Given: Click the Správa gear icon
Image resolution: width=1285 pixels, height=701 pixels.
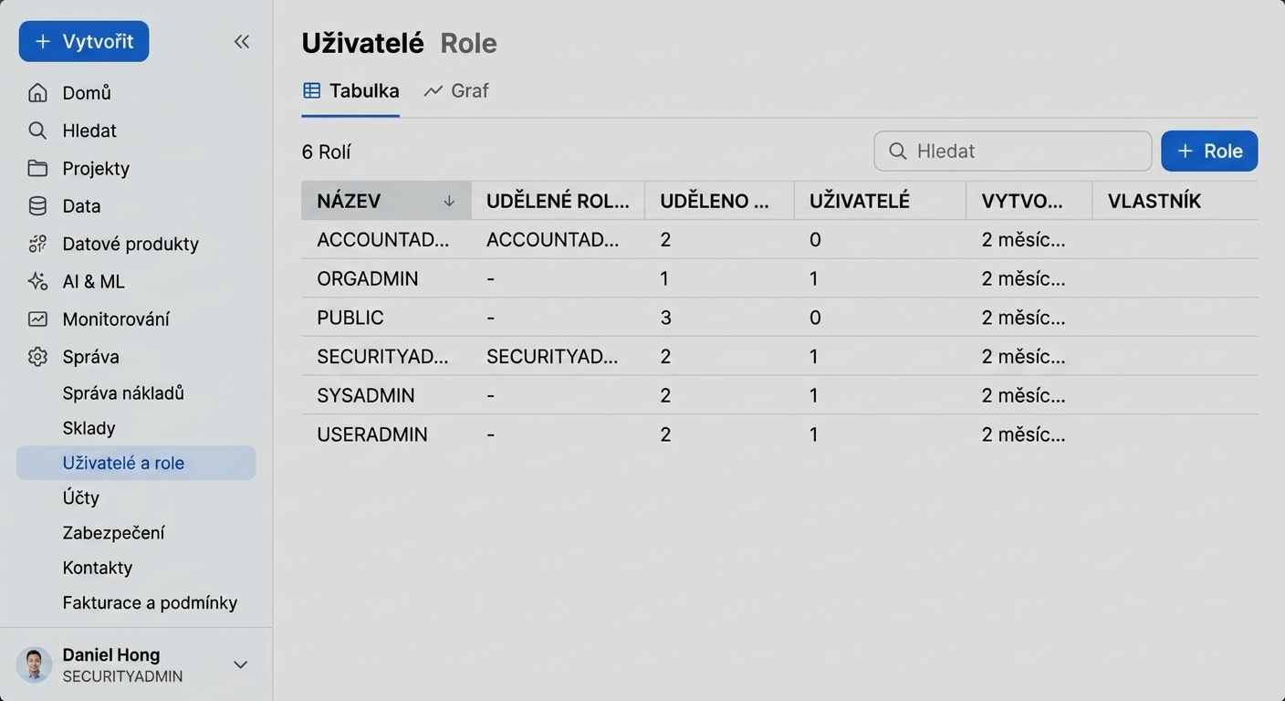Looking at the screenshot, I should 37,357.
